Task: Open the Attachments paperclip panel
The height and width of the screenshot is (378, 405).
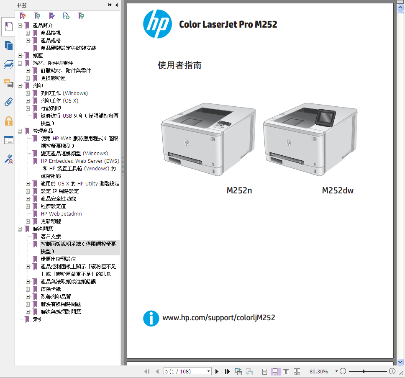Action: tap(8, 102)
